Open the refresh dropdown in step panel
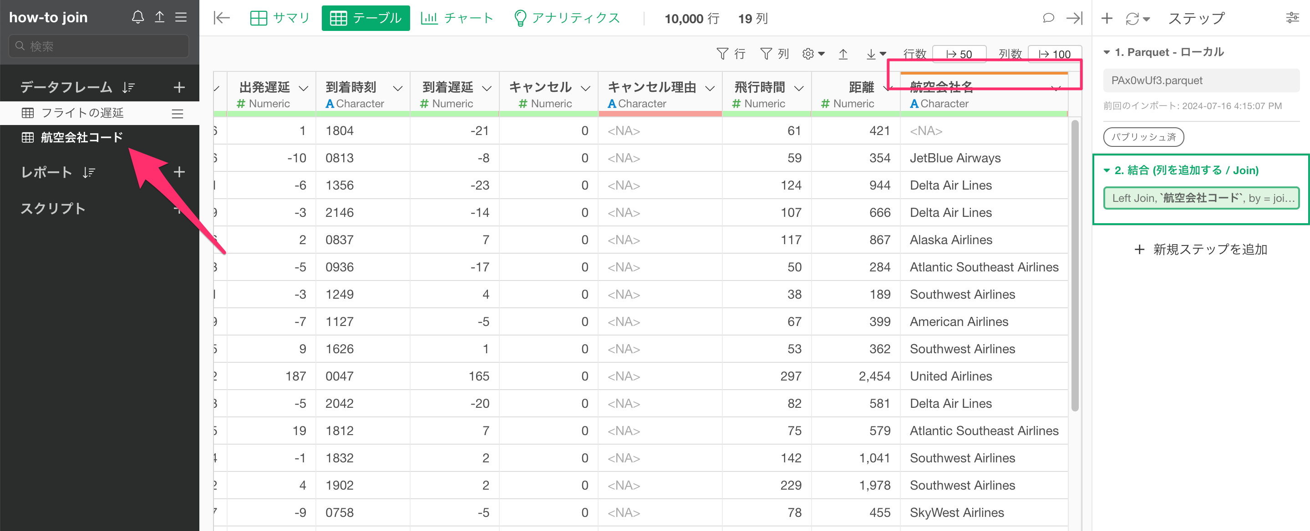The height and width of the screenshot is (531, 1310). (x=1137, y=19)
